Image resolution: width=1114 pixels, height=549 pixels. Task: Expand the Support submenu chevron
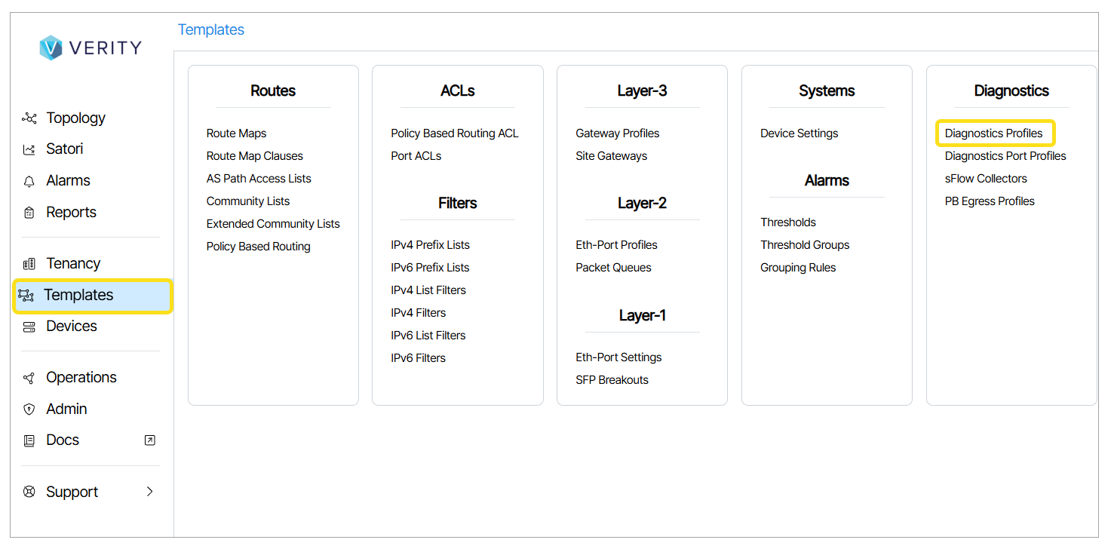pos(149,492)
